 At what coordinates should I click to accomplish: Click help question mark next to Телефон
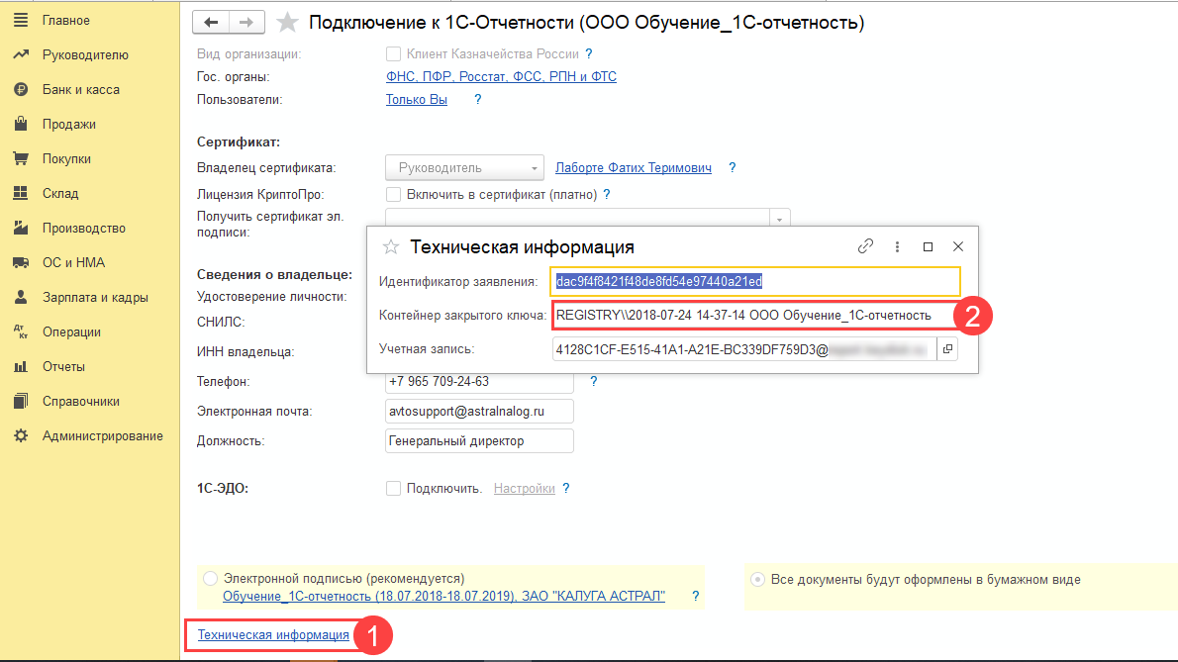(594, 381)
